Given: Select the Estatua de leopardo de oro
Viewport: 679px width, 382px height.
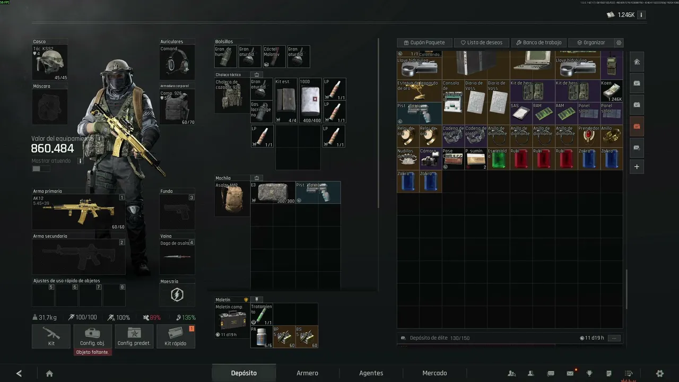Looking at the screenshot, I should (x=419, y=91).
